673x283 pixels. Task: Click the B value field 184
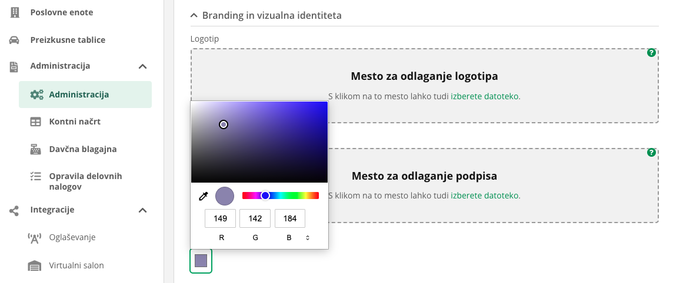(289, 218)
